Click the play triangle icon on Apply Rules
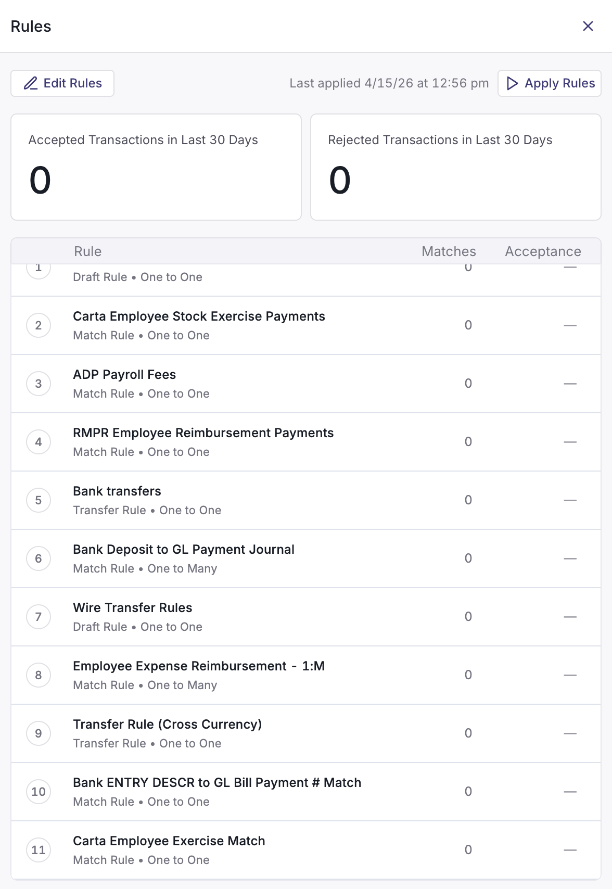 pyautogui.click(x=512, y=83)
